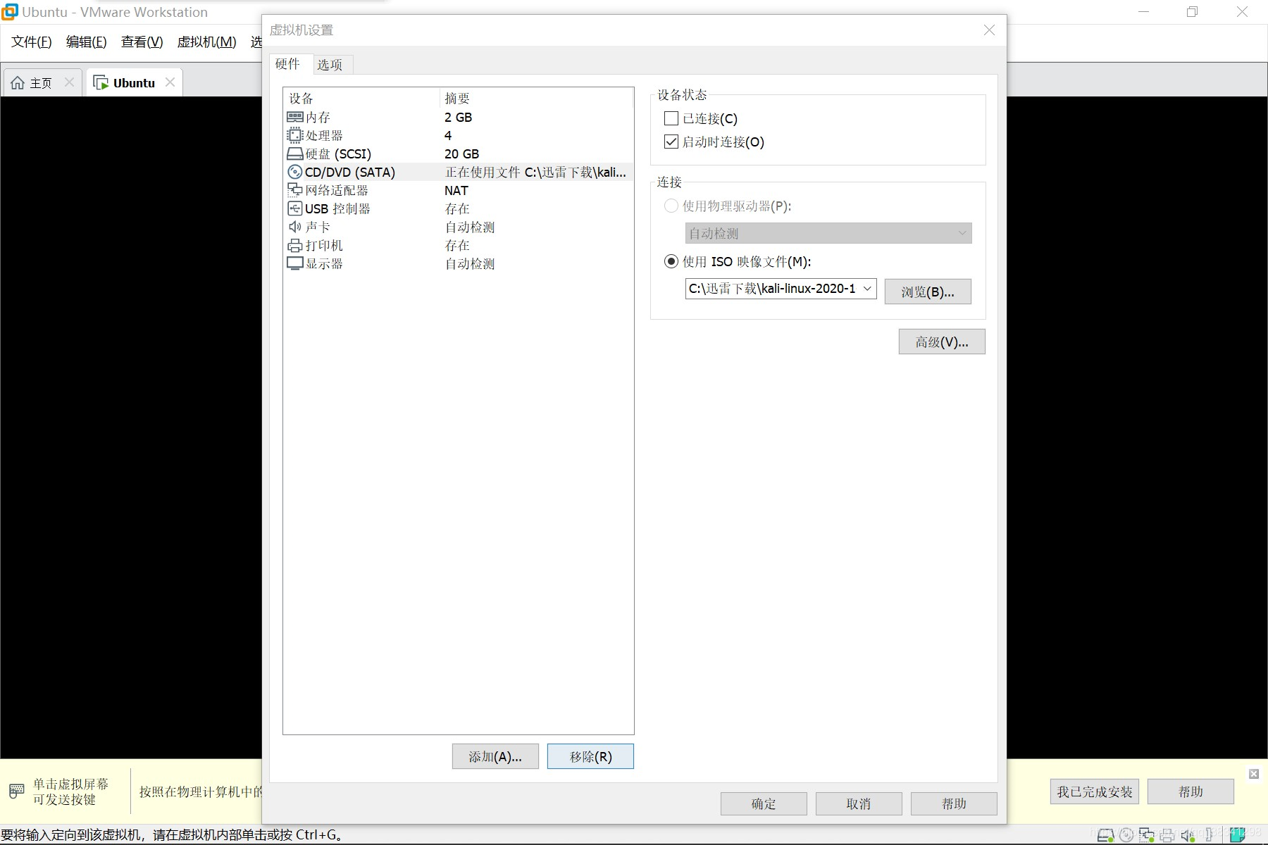Viewport: 1268px width, 845px height.
Task: Click the teal message log status icon
Action: [x=1237, y=835]
